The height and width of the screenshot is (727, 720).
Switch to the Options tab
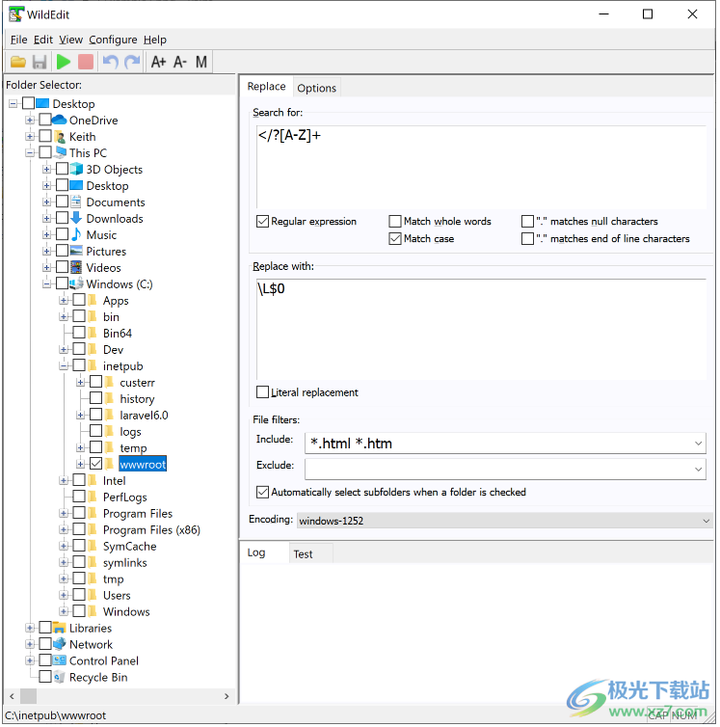316,88
